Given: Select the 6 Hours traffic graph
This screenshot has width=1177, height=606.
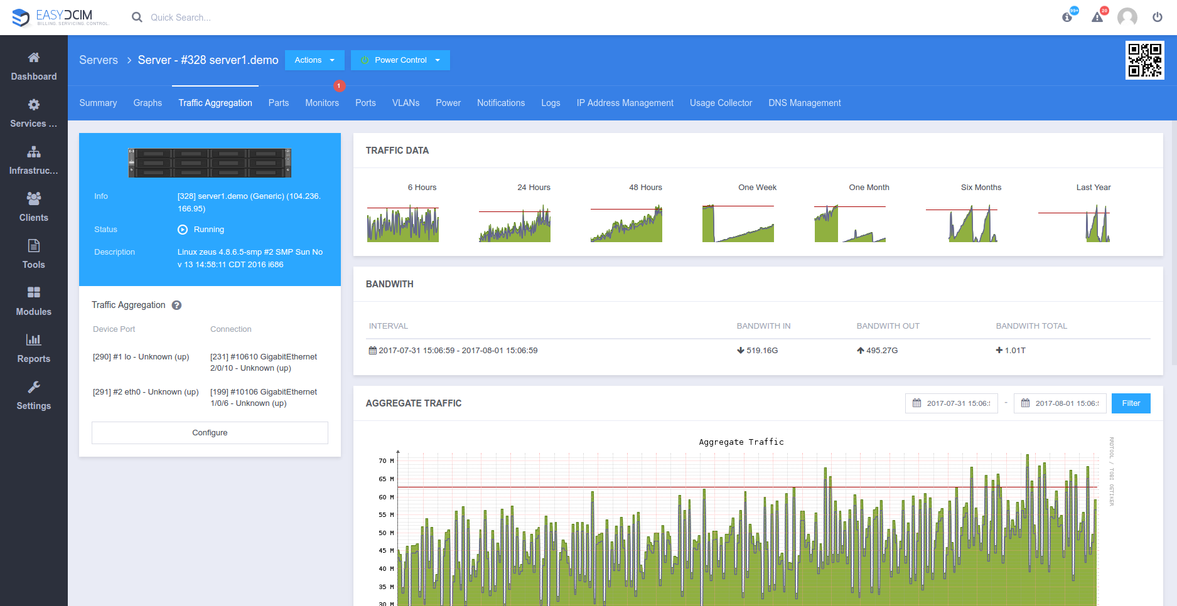Looking at the screenshot, I should point(403,223).
